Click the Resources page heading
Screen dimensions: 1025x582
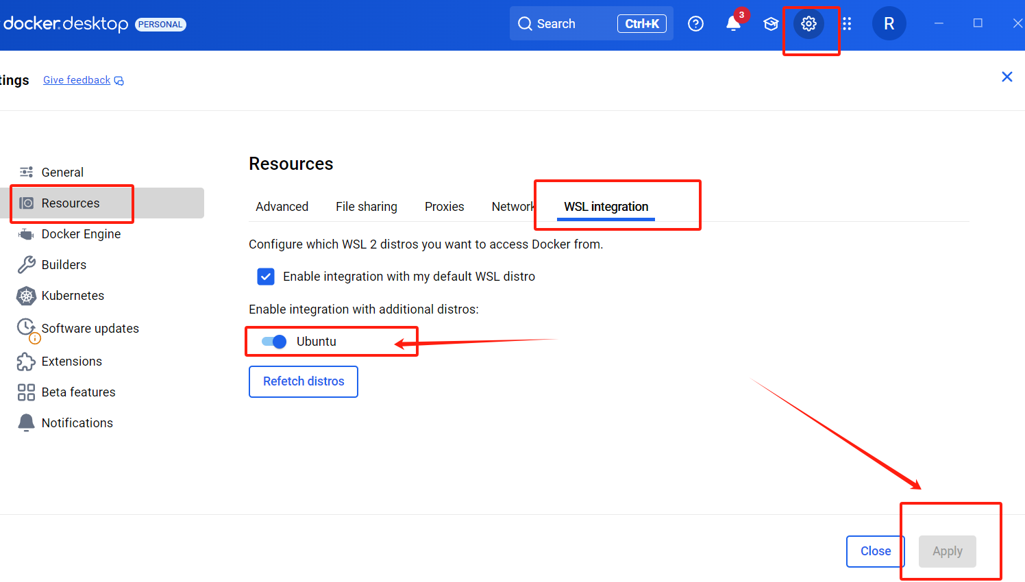click(291, 164)
